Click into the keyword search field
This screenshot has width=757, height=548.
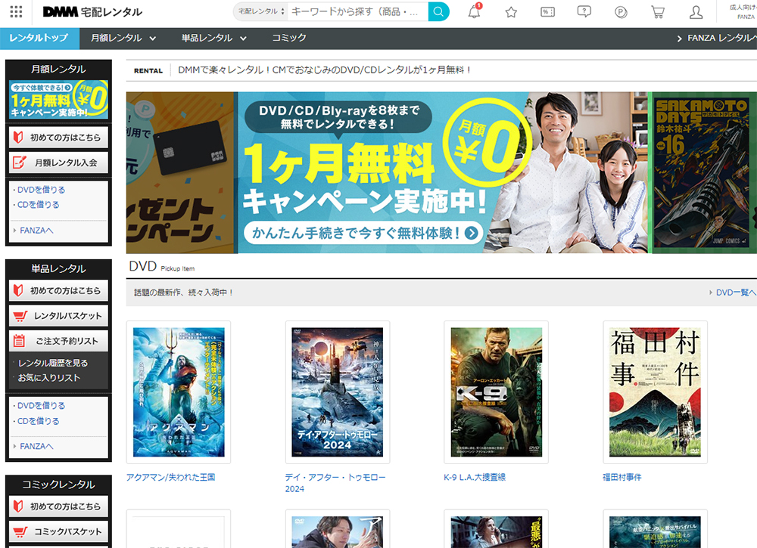point(356,12)
